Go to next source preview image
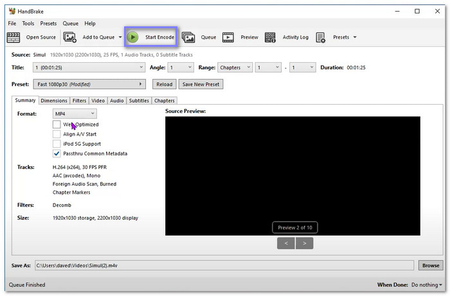This screenshot has width=450, height=296. point(304,243)
